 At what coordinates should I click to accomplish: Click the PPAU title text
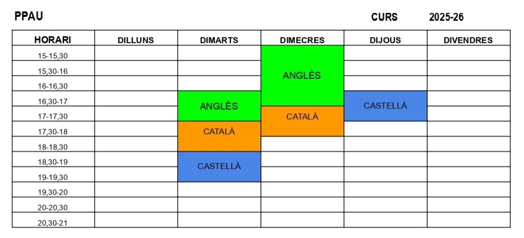tap(29, 16)
